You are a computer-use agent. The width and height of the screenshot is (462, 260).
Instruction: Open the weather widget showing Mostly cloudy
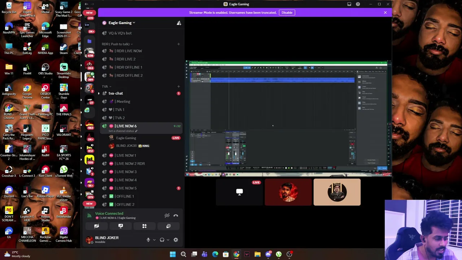click(x=17, y=254)
